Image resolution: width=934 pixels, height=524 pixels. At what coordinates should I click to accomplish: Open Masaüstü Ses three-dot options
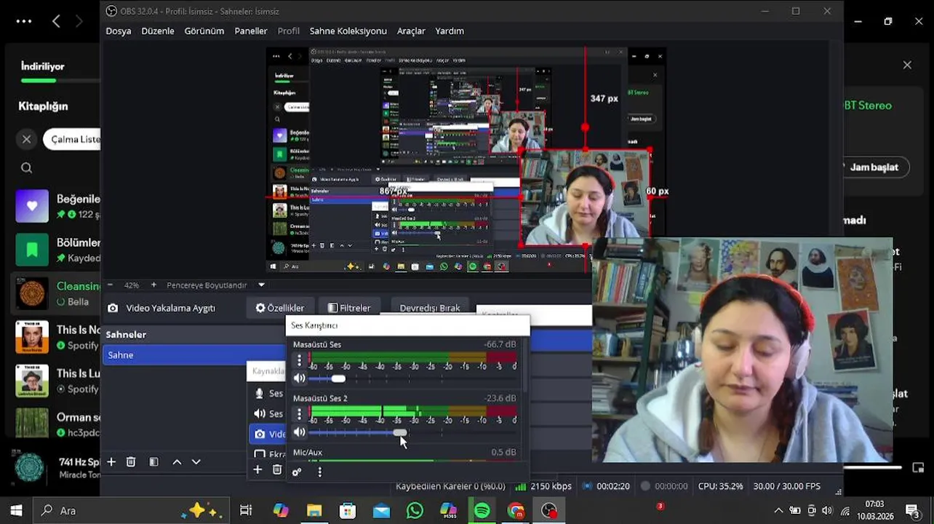(x=299, y=360)
